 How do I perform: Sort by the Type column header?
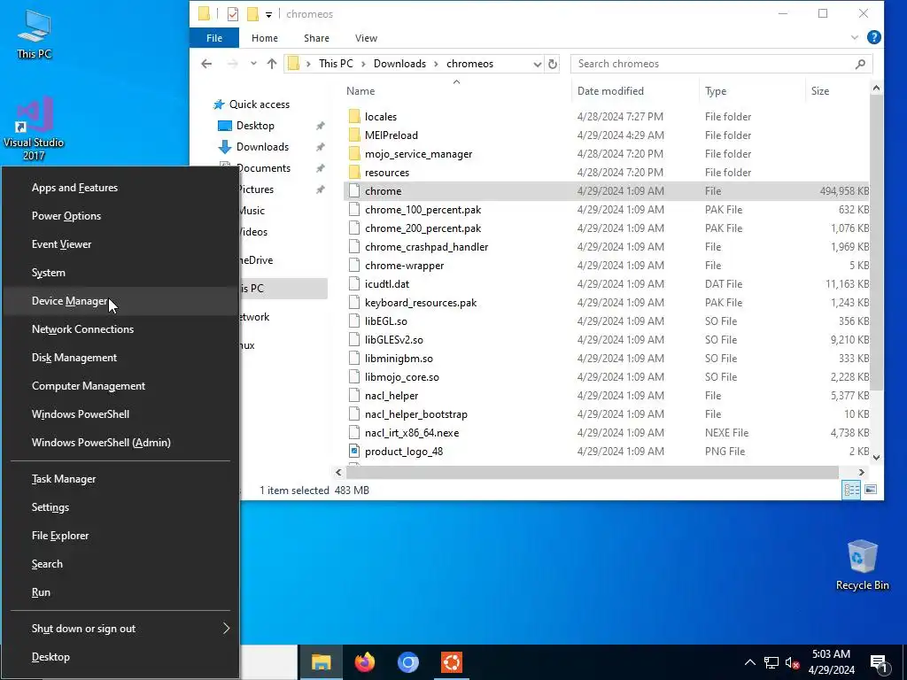click(751, 91)
